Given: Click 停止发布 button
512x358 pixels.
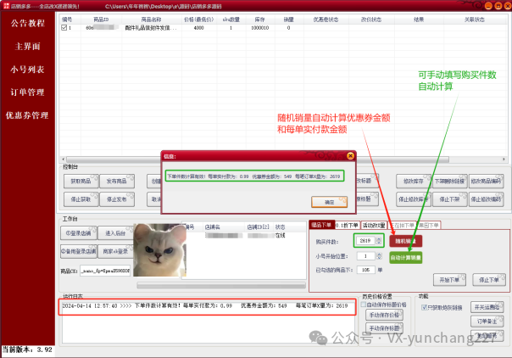Looking at the screenshot, I should tap(117, 199).
